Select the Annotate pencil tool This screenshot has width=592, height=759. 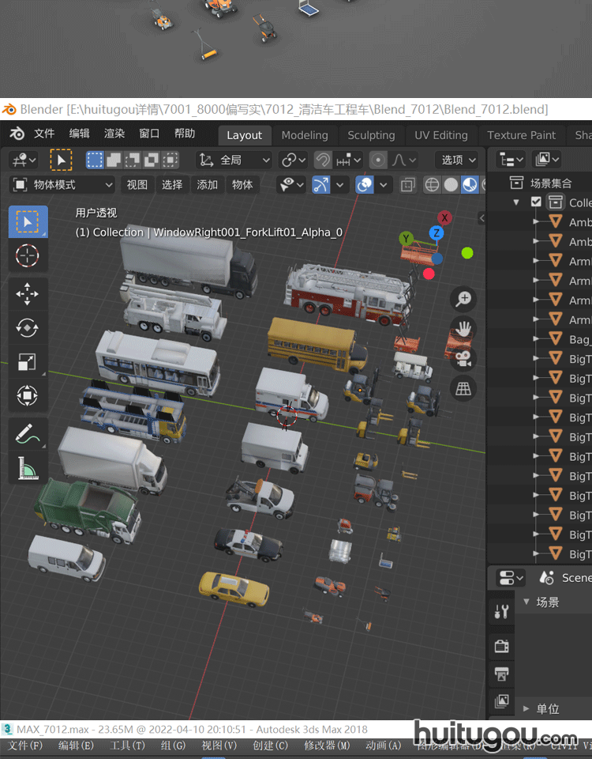click(x=28, y=434)
